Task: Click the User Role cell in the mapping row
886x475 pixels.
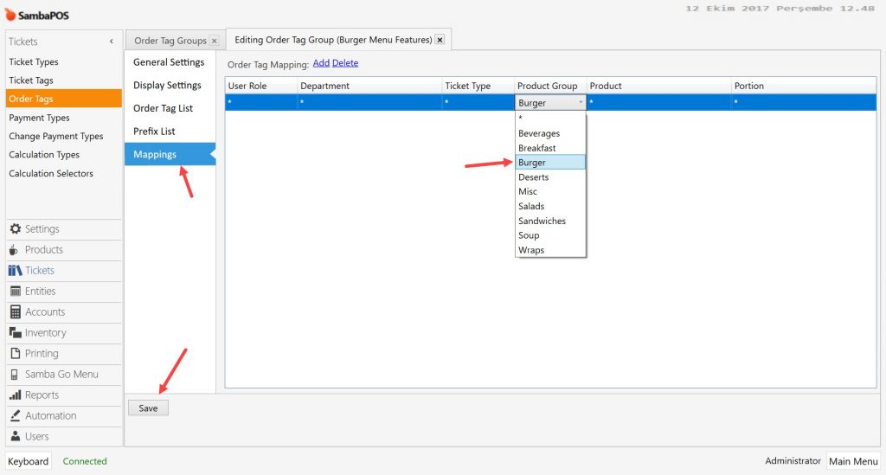Action: [261, 102]
